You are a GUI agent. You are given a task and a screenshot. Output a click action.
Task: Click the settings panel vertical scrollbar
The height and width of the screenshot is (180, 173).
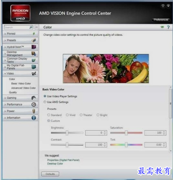[171, 103]
